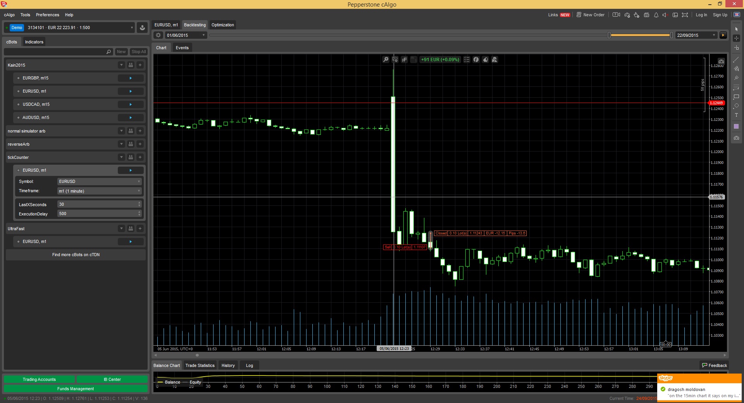Pick the purple drawing color swatch

[736, 126]
